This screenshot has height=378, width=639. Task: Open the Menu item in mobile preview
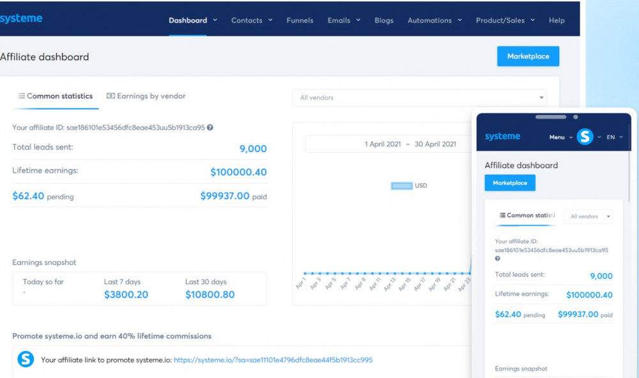pyautogui.click(x=557, y=137)
